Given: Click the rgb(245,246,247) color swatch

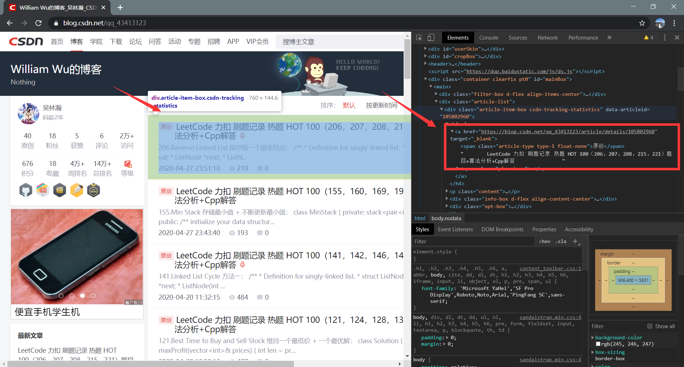Looking at the screenshot, I should pos(598,344).
